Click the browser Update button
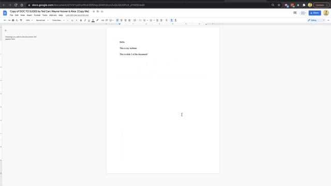331x186 pixels. 321,5
